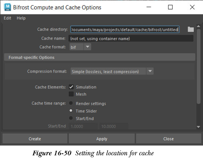Open the Cache format bif dropdown
The image size is (203, 158).
click(80, 47)
